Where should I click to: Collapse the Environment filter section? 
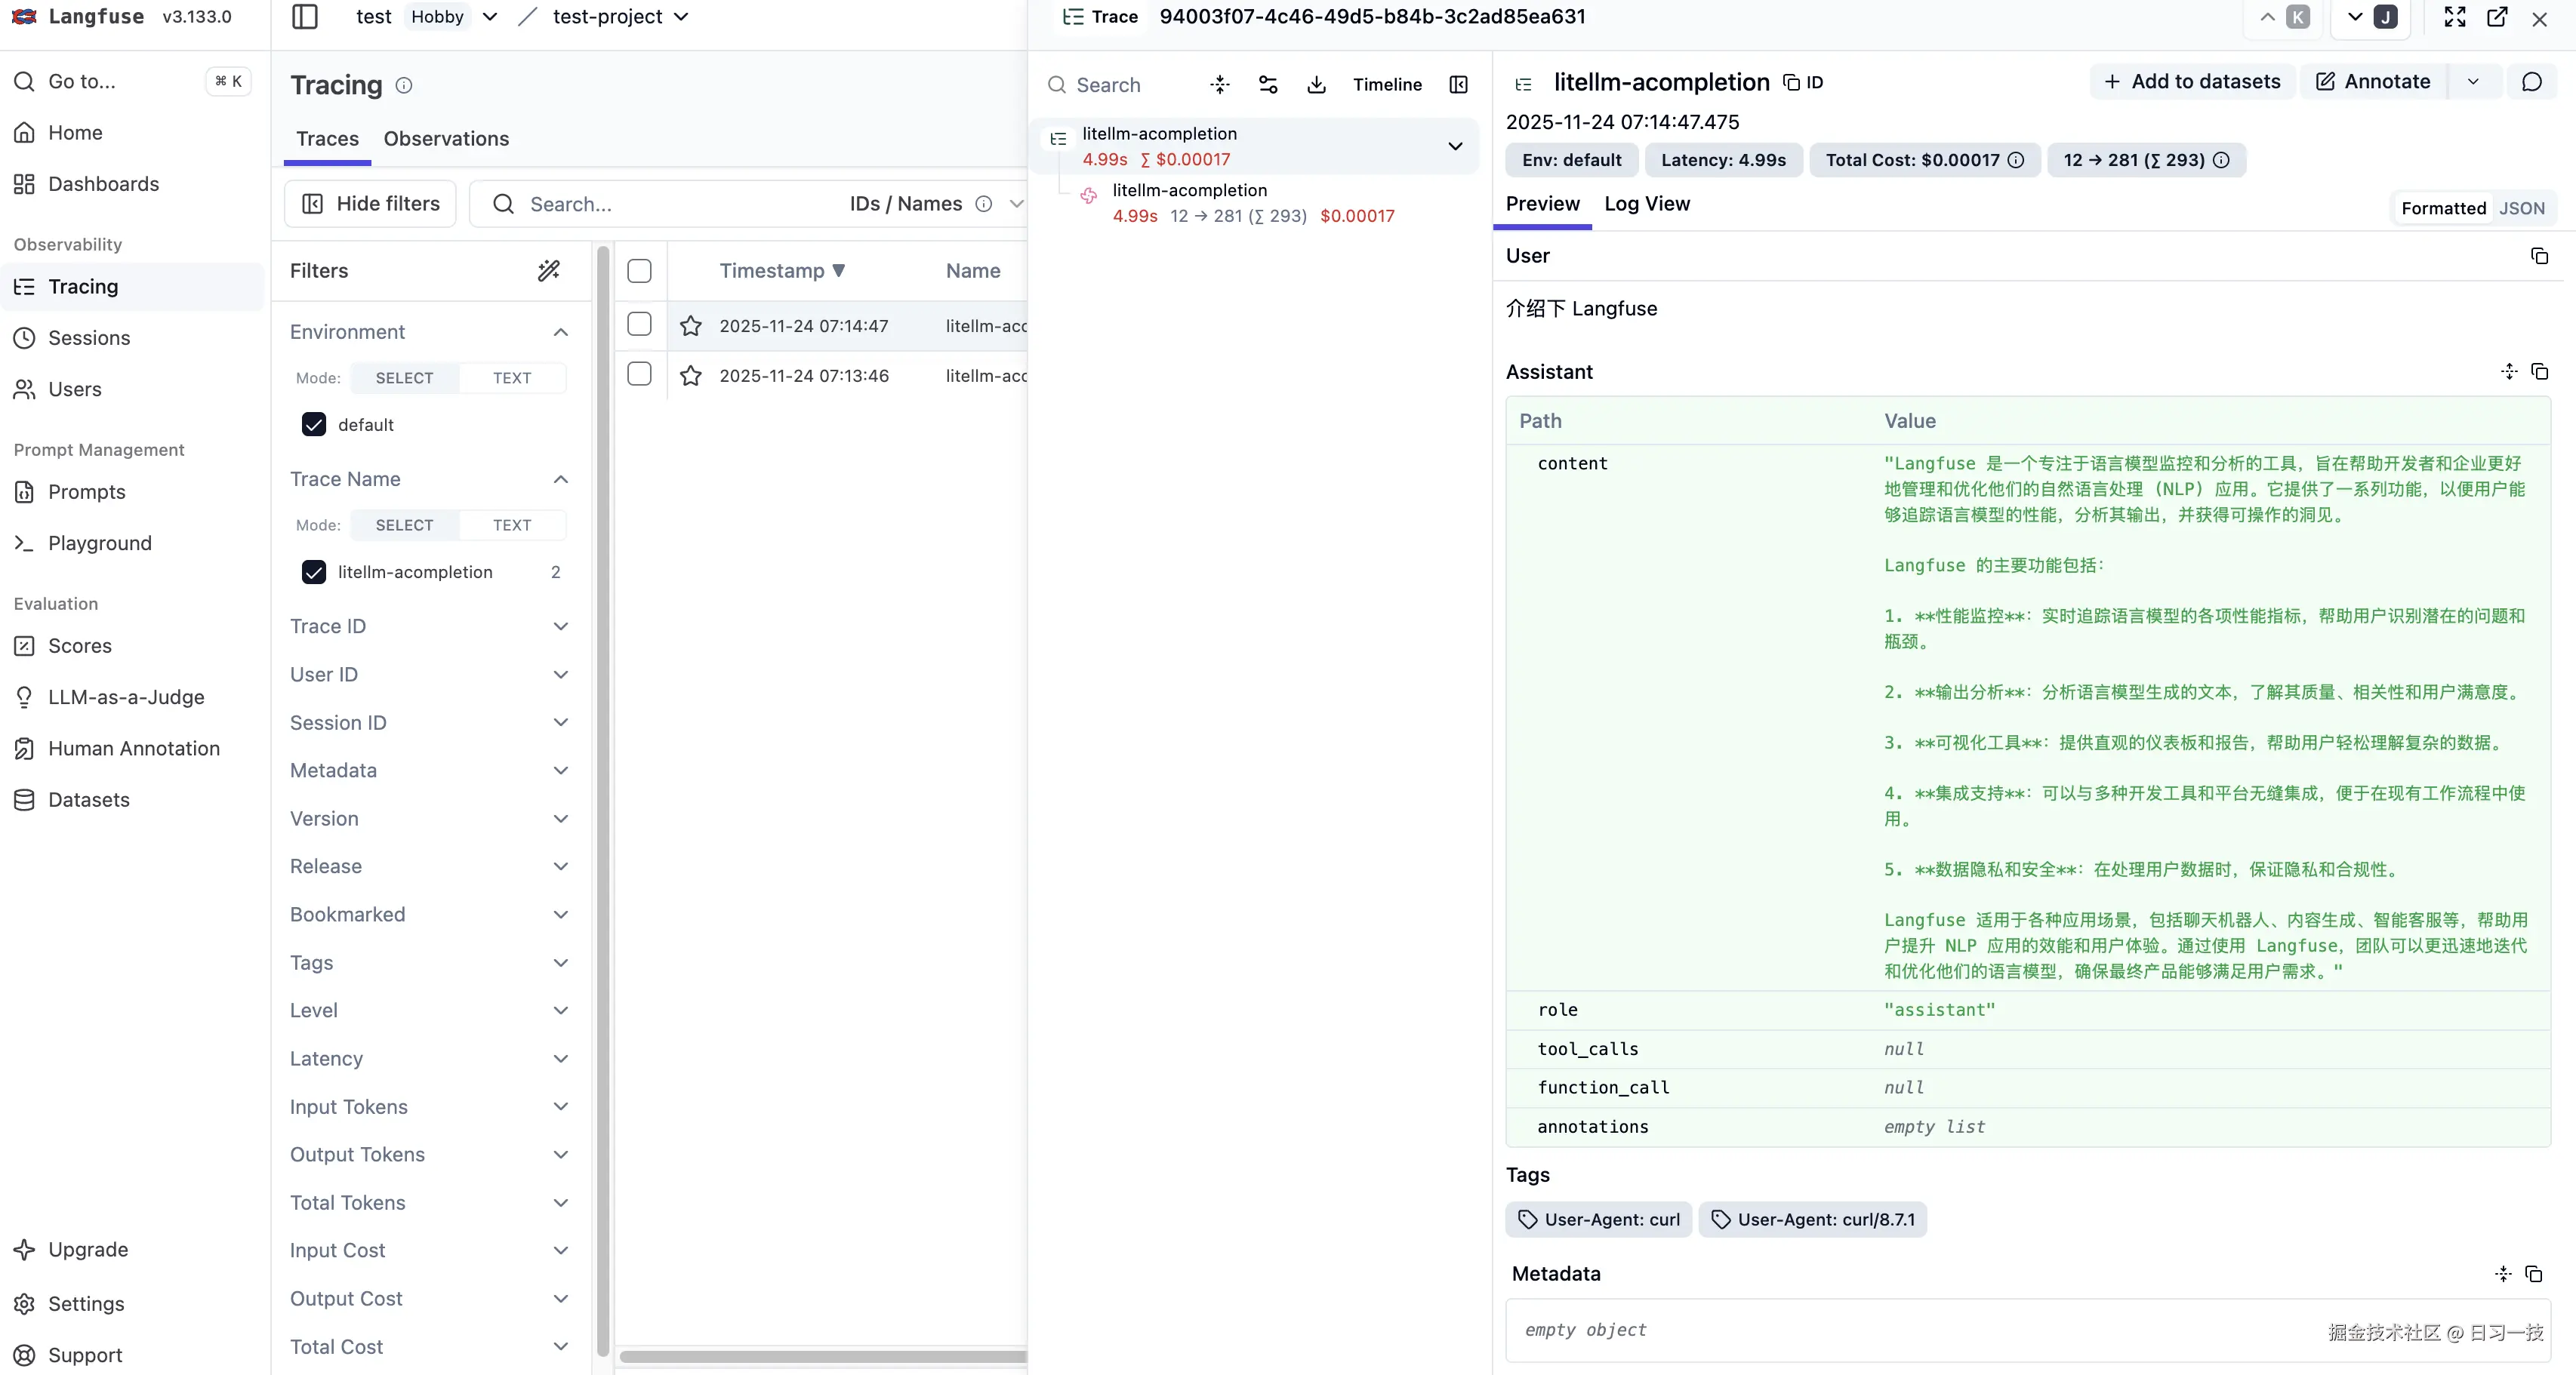coord(561,332)
